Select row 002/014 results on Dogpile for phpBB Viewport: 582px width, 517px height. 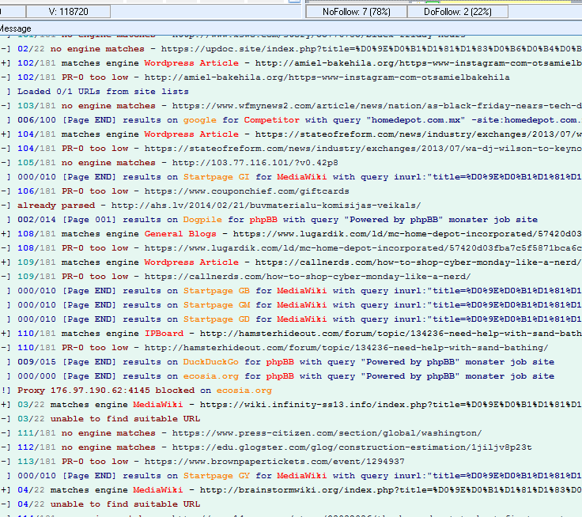pyautogui.click(x=291, y=219)
